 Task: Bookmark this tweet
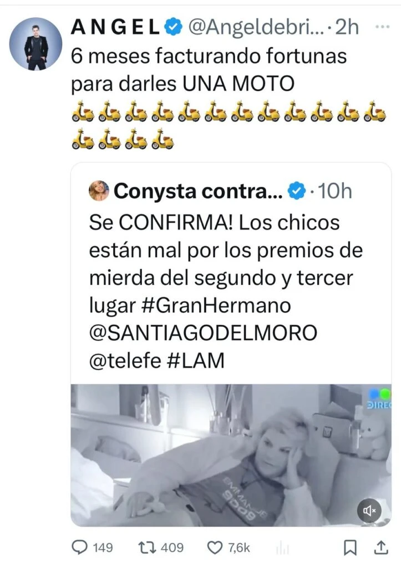[x=350, y=547]
